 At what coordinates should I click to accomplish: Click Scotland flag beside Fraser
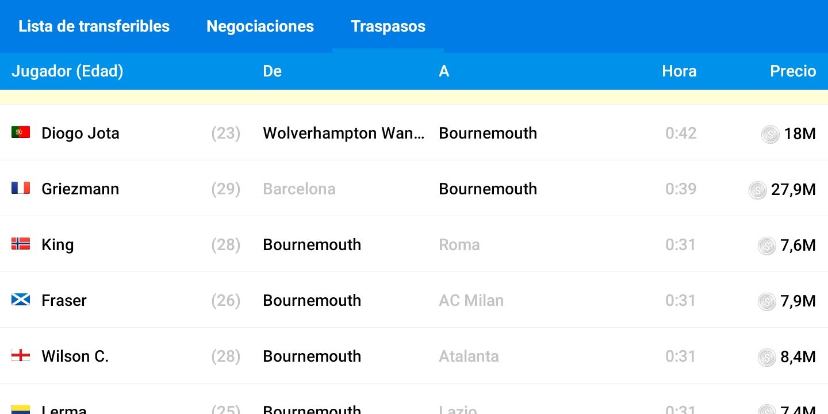21,300
